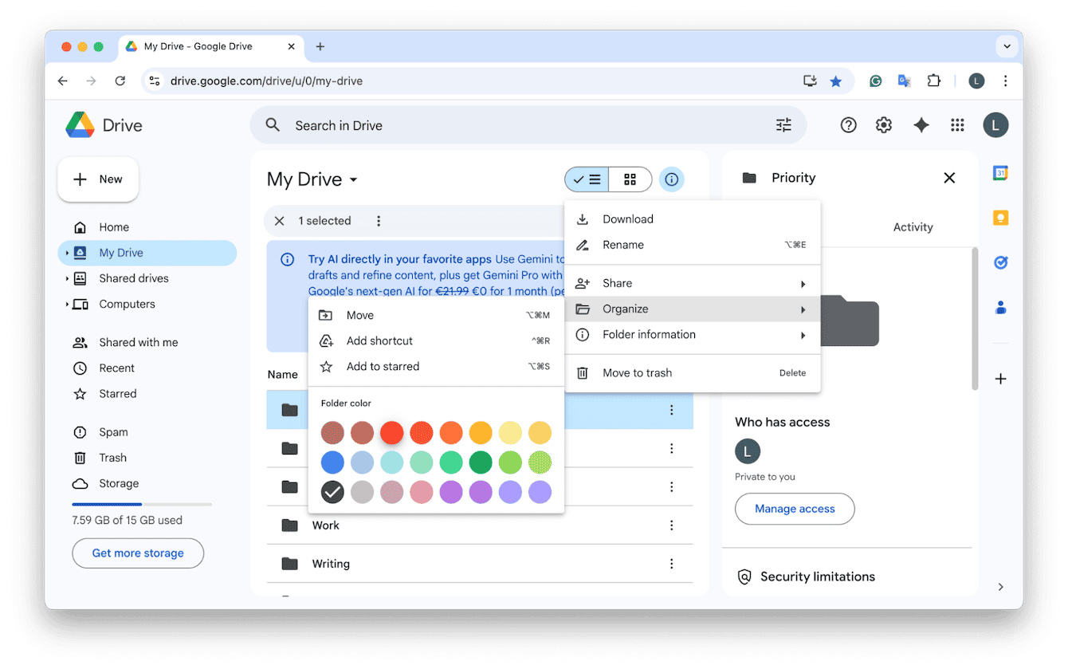Click the search filters icon in Drive search bar
This screenshot has width=1068, height=669.
783,125
